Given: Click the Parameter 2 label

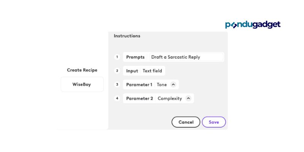Looking at the screenshot, I should tap(139, 98).
